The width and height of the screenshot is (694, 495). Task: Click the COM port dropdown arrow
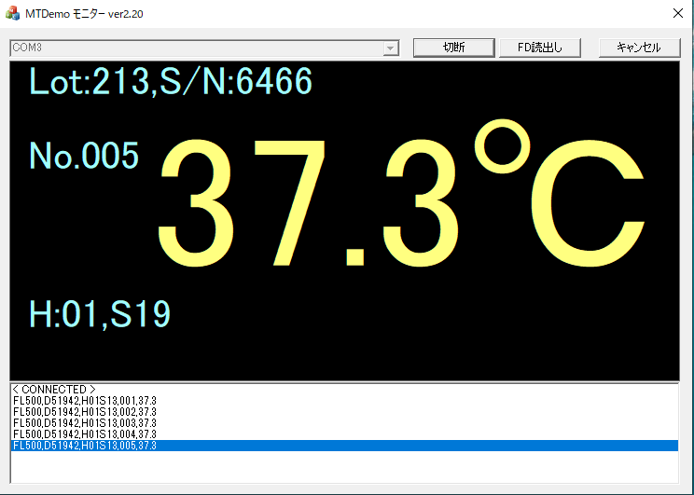point(391,48)
